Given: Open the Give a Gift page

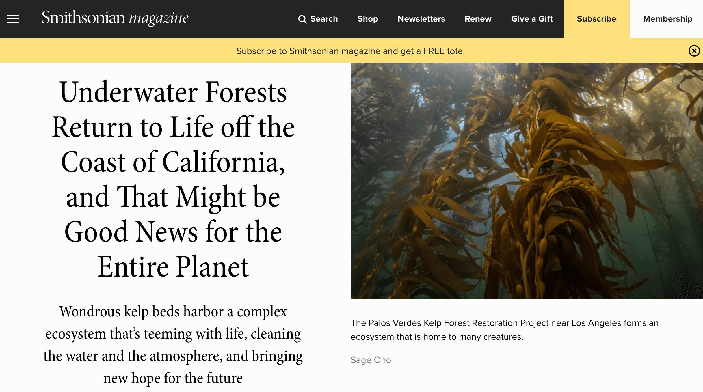Looking at the screenshot, I should pos(532,19).
